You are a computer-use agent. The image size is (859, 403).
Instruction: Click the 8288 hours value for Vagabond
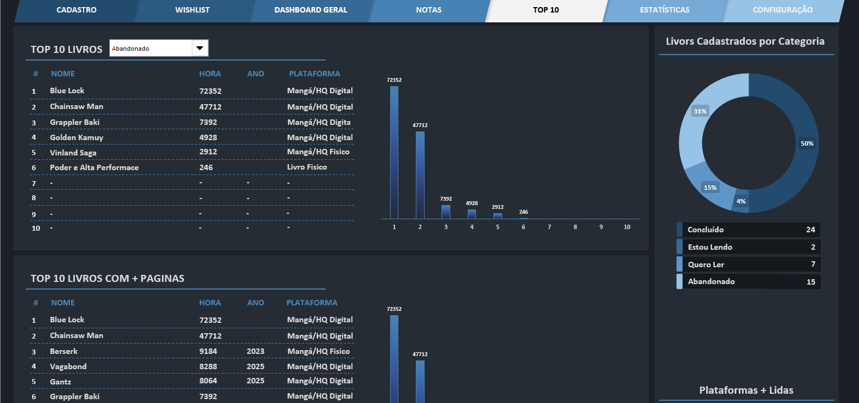point(208,366)
